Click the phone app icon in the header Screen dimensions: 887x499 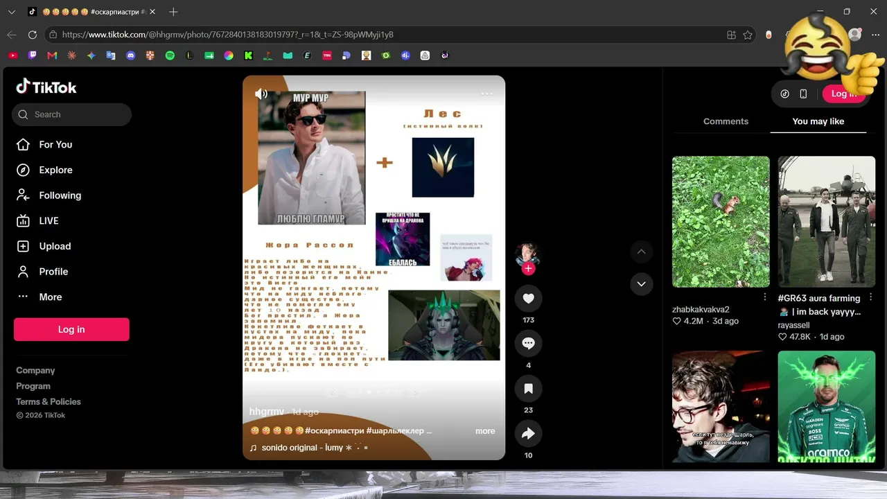803,94
